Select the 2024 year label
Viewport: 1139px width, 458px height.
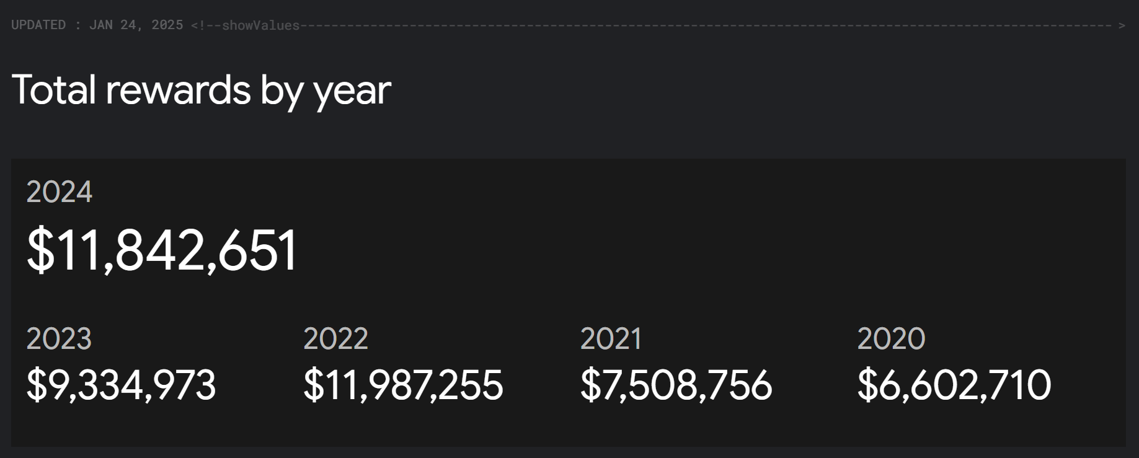(60, 192)
